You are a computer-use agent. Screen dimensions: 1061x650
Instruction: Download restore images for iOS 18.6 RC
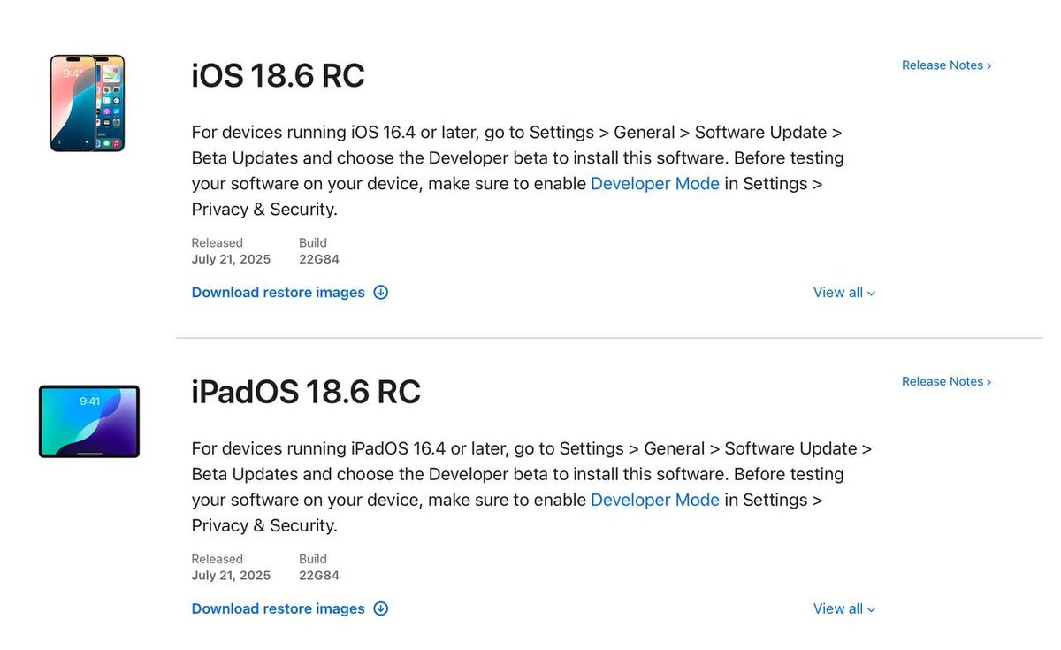click(x=278, y=293)
